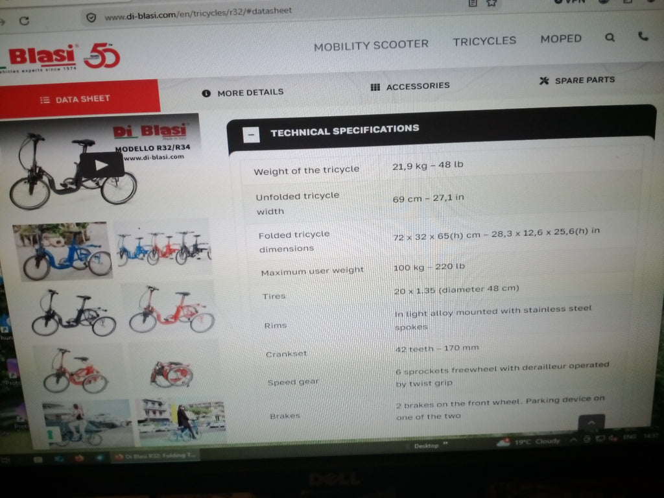Click the '21,9 kg – 48 lb' value
This screenshot has width=664, height=498.
427,165
